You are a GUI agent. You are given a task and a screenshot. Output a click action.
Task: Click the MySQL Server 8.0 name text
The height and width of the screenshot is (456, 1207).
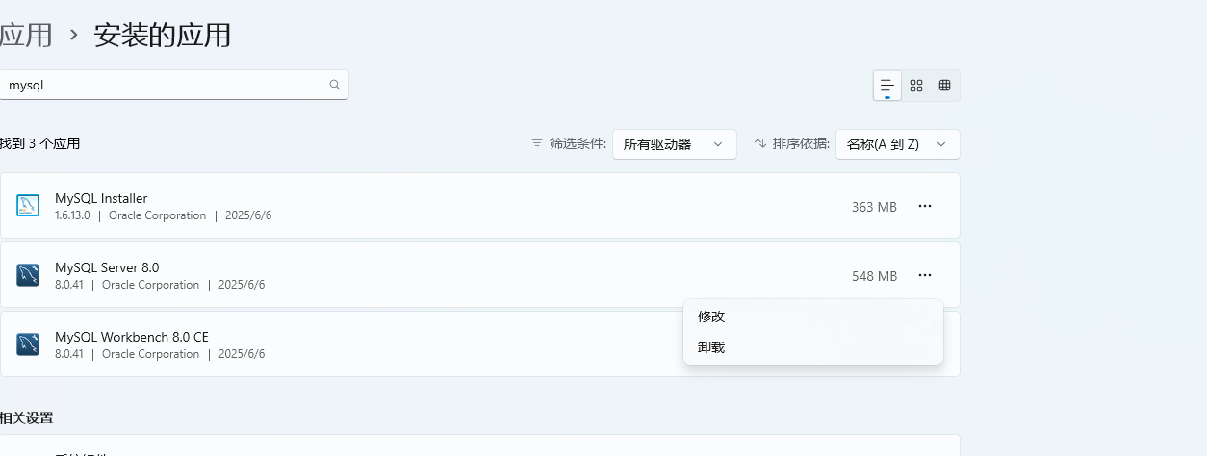point(107,267)
